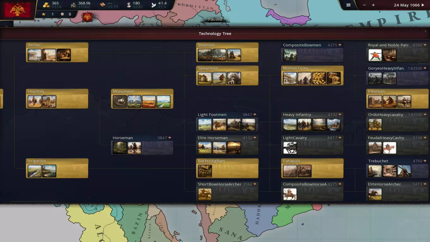Image resolution: width=430 pixels, height=242 pixels.
Task: Increase game speed with plus button
Action: click(373, 5)
